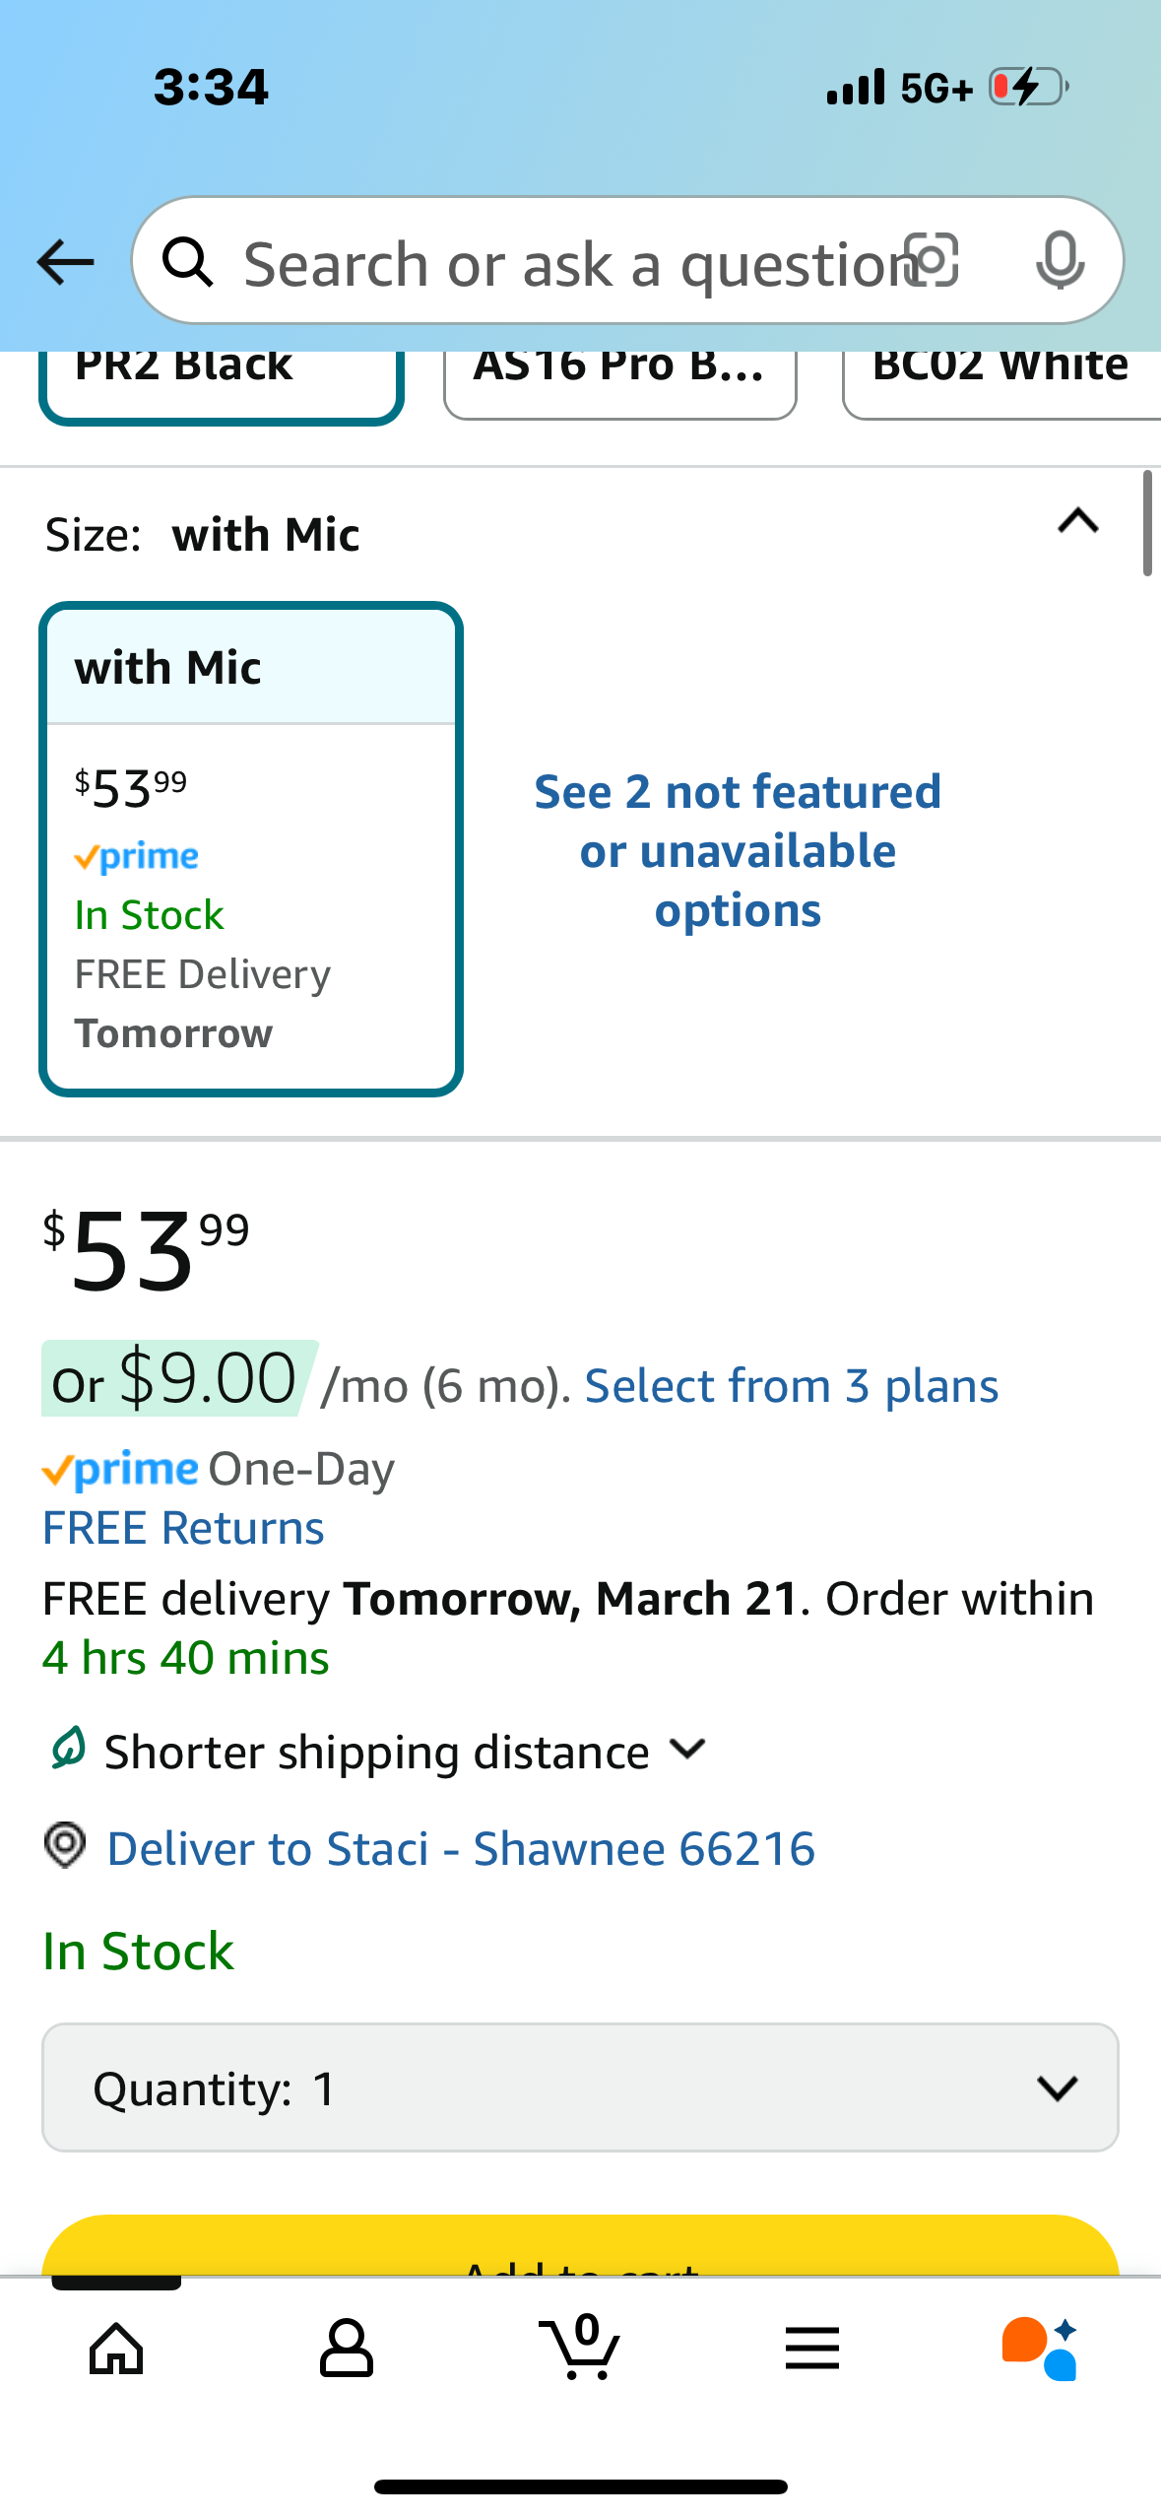
Task: Open the hamburger menu icon
Action: 812,2349
